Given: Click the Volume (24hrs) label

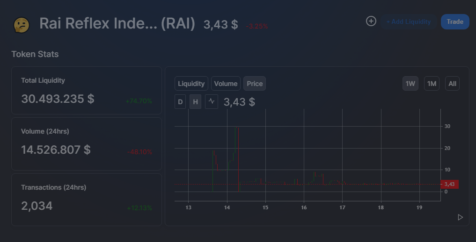Looking at the screenshot, I should 45,131.
